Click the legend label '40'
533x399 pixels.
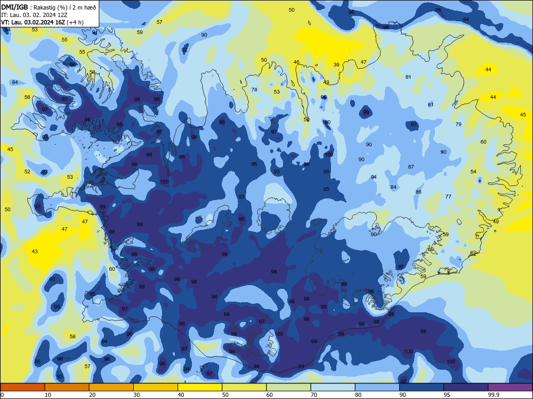(x=181, y=395)
